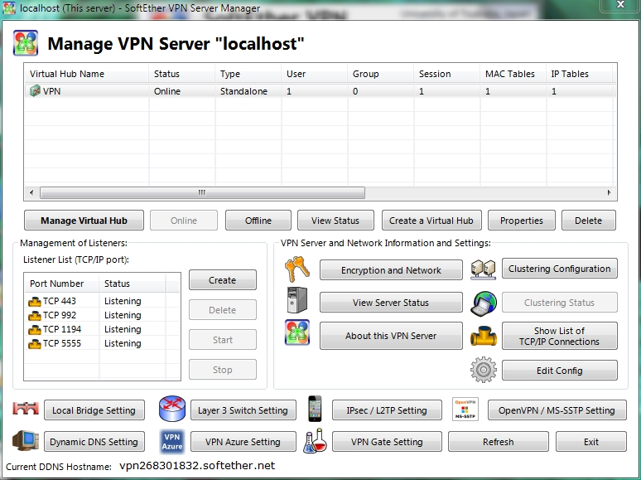Click the VPN hub cube icon

[x=35, y=90]
